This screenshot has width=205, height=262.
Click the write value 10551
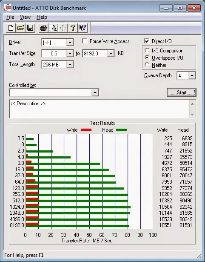tap(165, 225)
